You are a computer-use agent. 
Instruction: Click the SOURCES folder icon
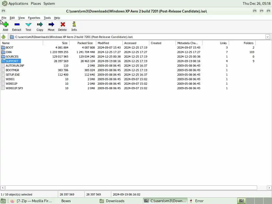tap(3, 57)
